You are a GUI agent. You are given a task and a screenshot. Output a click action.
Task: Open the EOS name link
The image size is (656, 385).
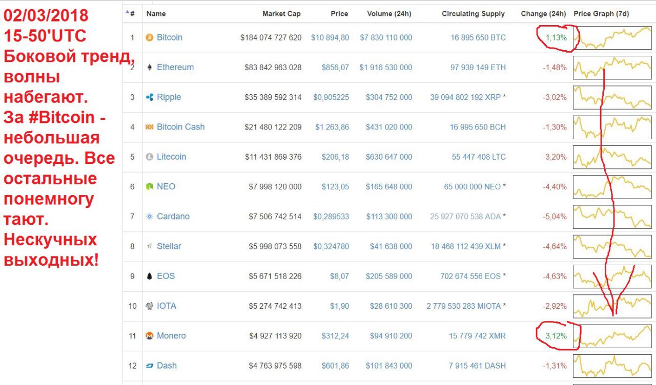click(x=166, y=276)
